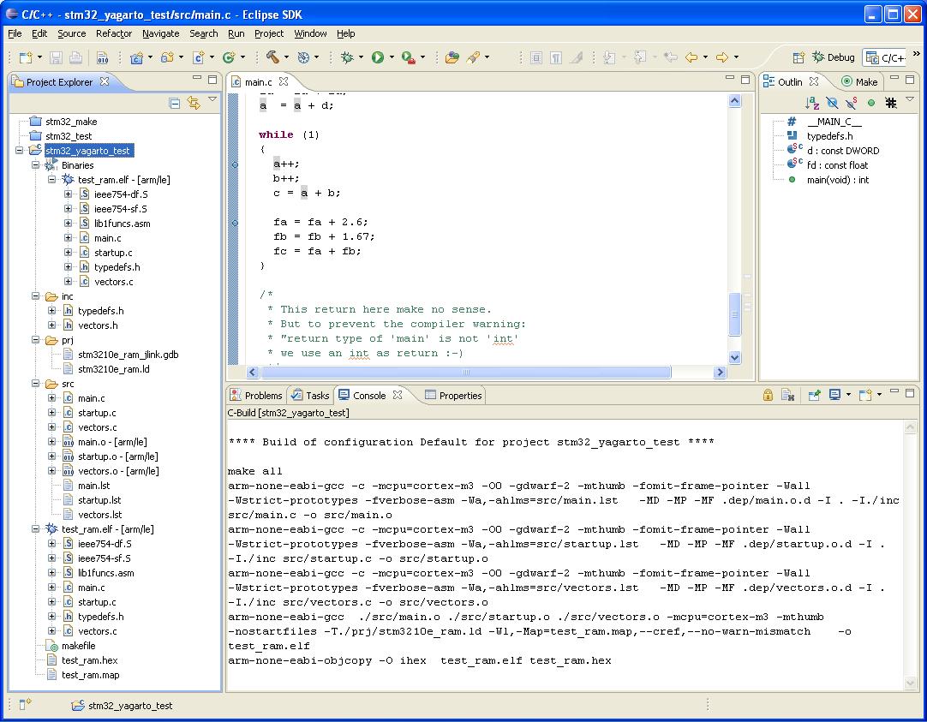Click the Open Console icon
Image resolution: width=927 pixels, height=722 pixels.
pyautogui.click(x=865, y=395)
